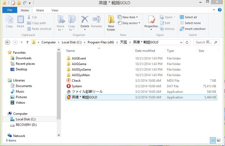This screenshot has height=146, width=225.
Task: Click the 天狐 breadcrumb in the address bar
Action: pos(123,42)
